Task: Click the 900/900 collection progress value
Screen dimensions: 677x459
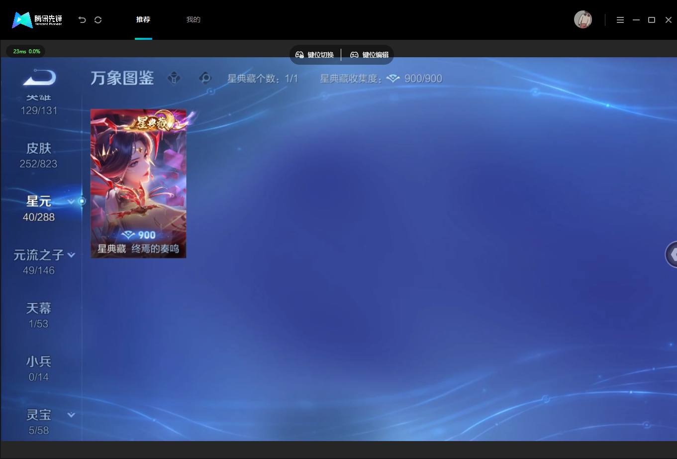Action: pos(423,79)
